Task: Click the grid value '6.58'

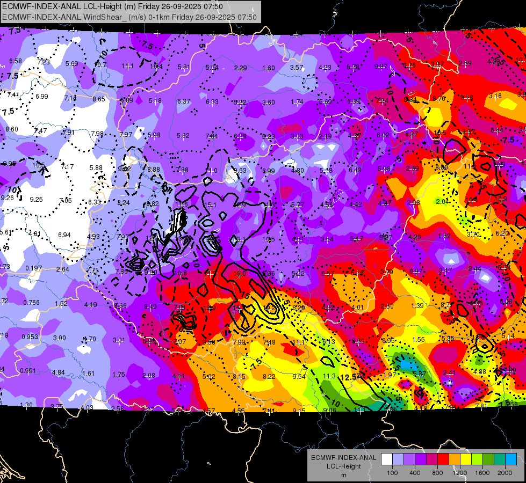Action: 16,61
